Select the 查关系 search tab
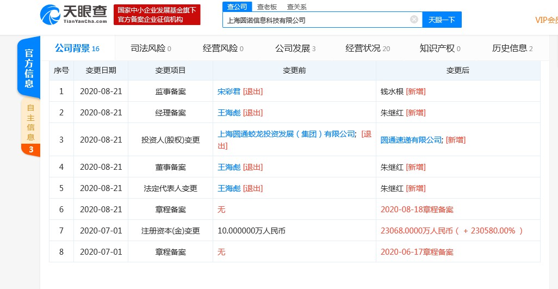Viewport: 558px width, 289px height. pyautogui.click(x=297, y=7)
